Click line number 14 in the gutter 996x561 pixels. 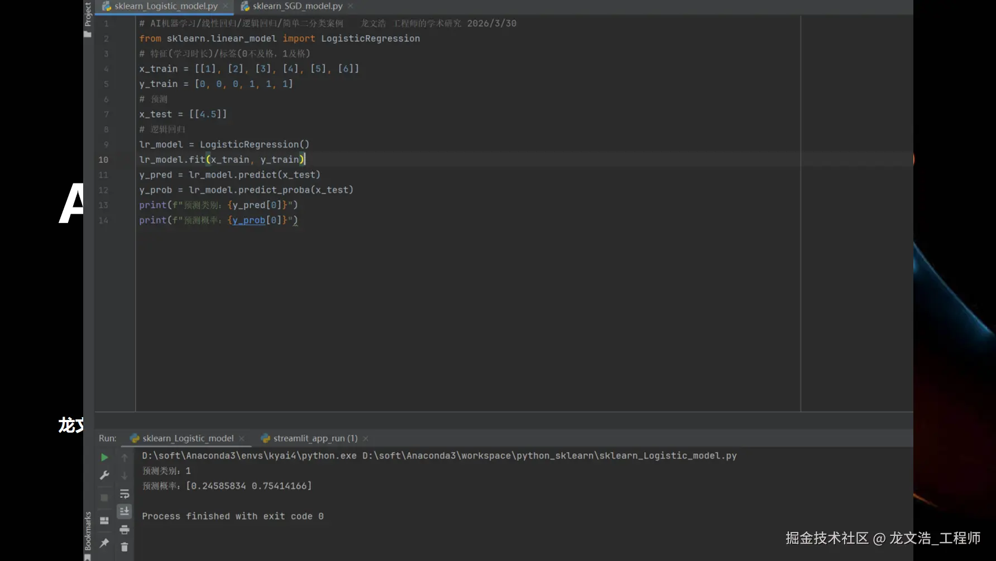pos(103,220)
